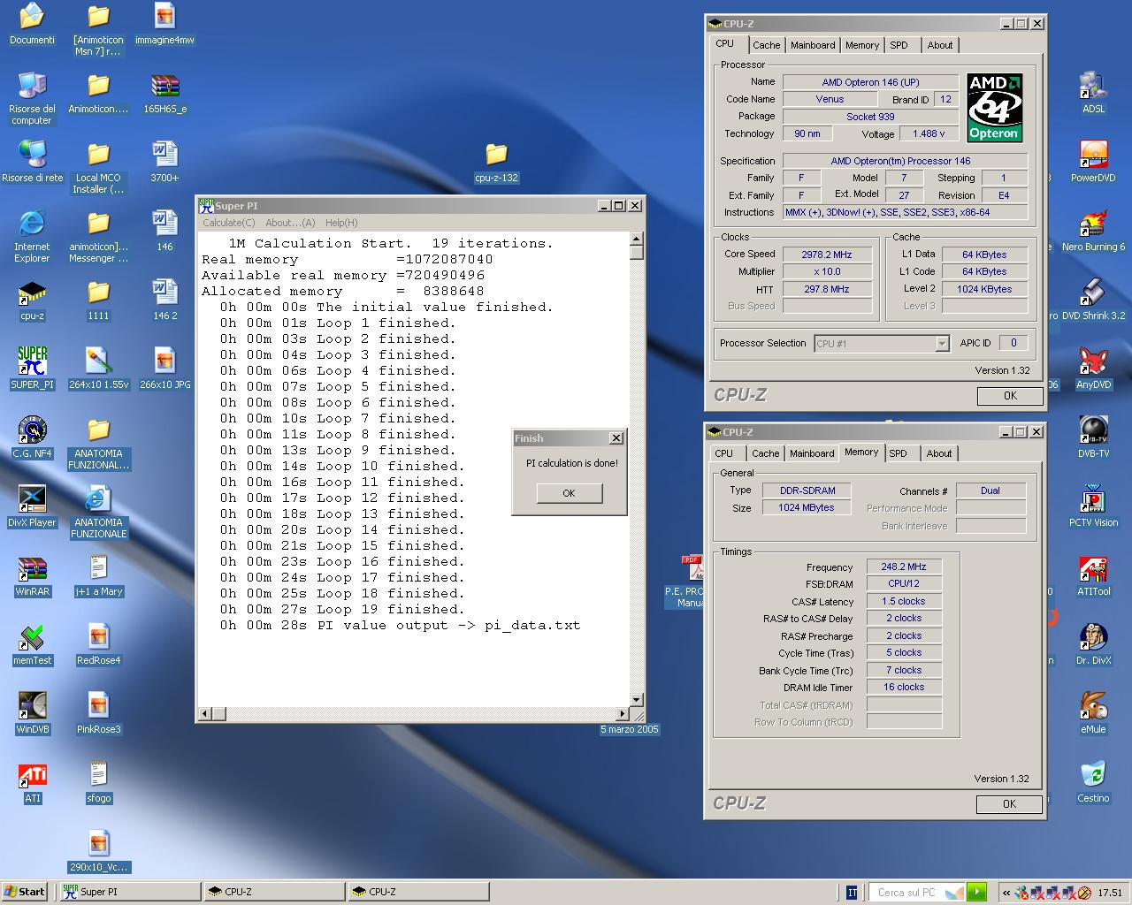Click OK in bottom CPU-Z Memory window

pyautogui.click(x=1009, y=804)
